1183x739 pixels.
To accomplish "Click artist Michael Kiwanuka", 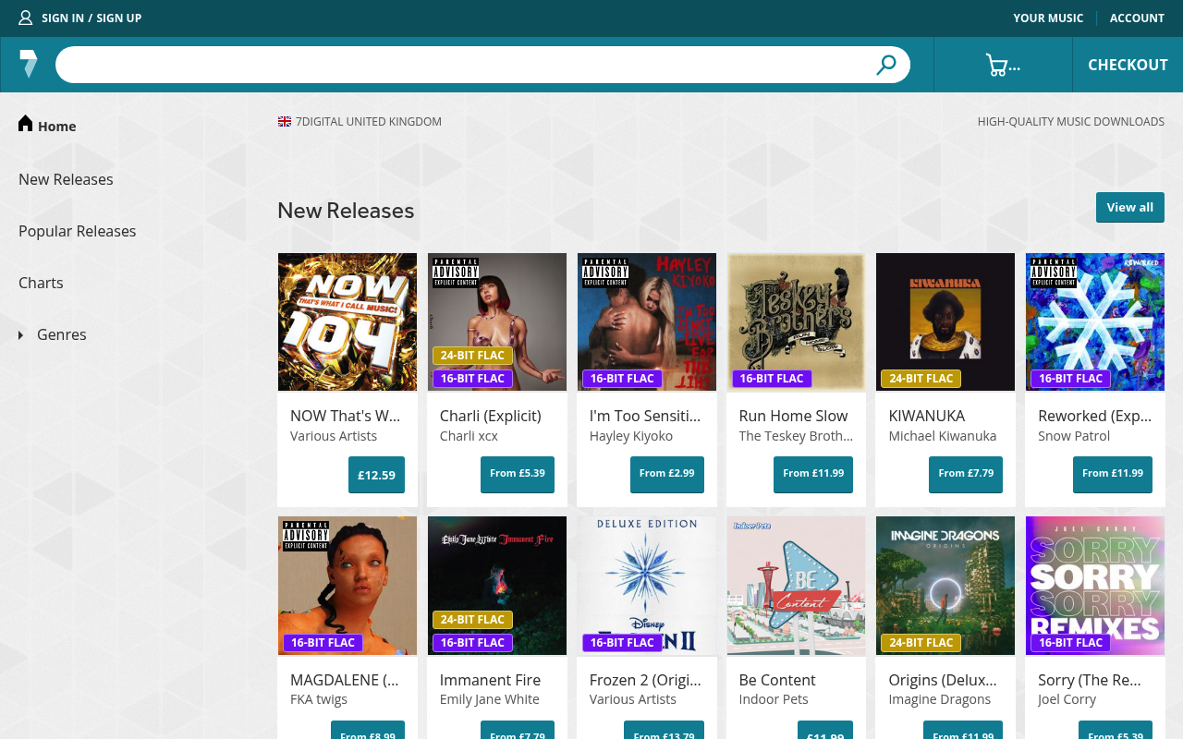I will (943, 436).
